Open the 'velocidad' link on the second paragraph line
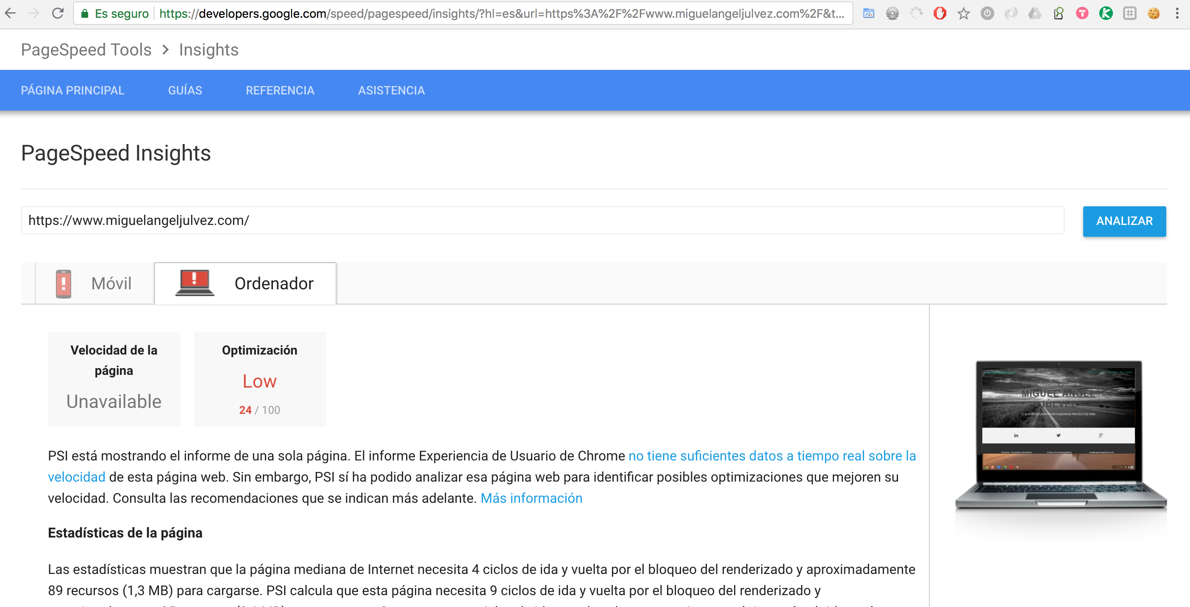 click(77, 477)
